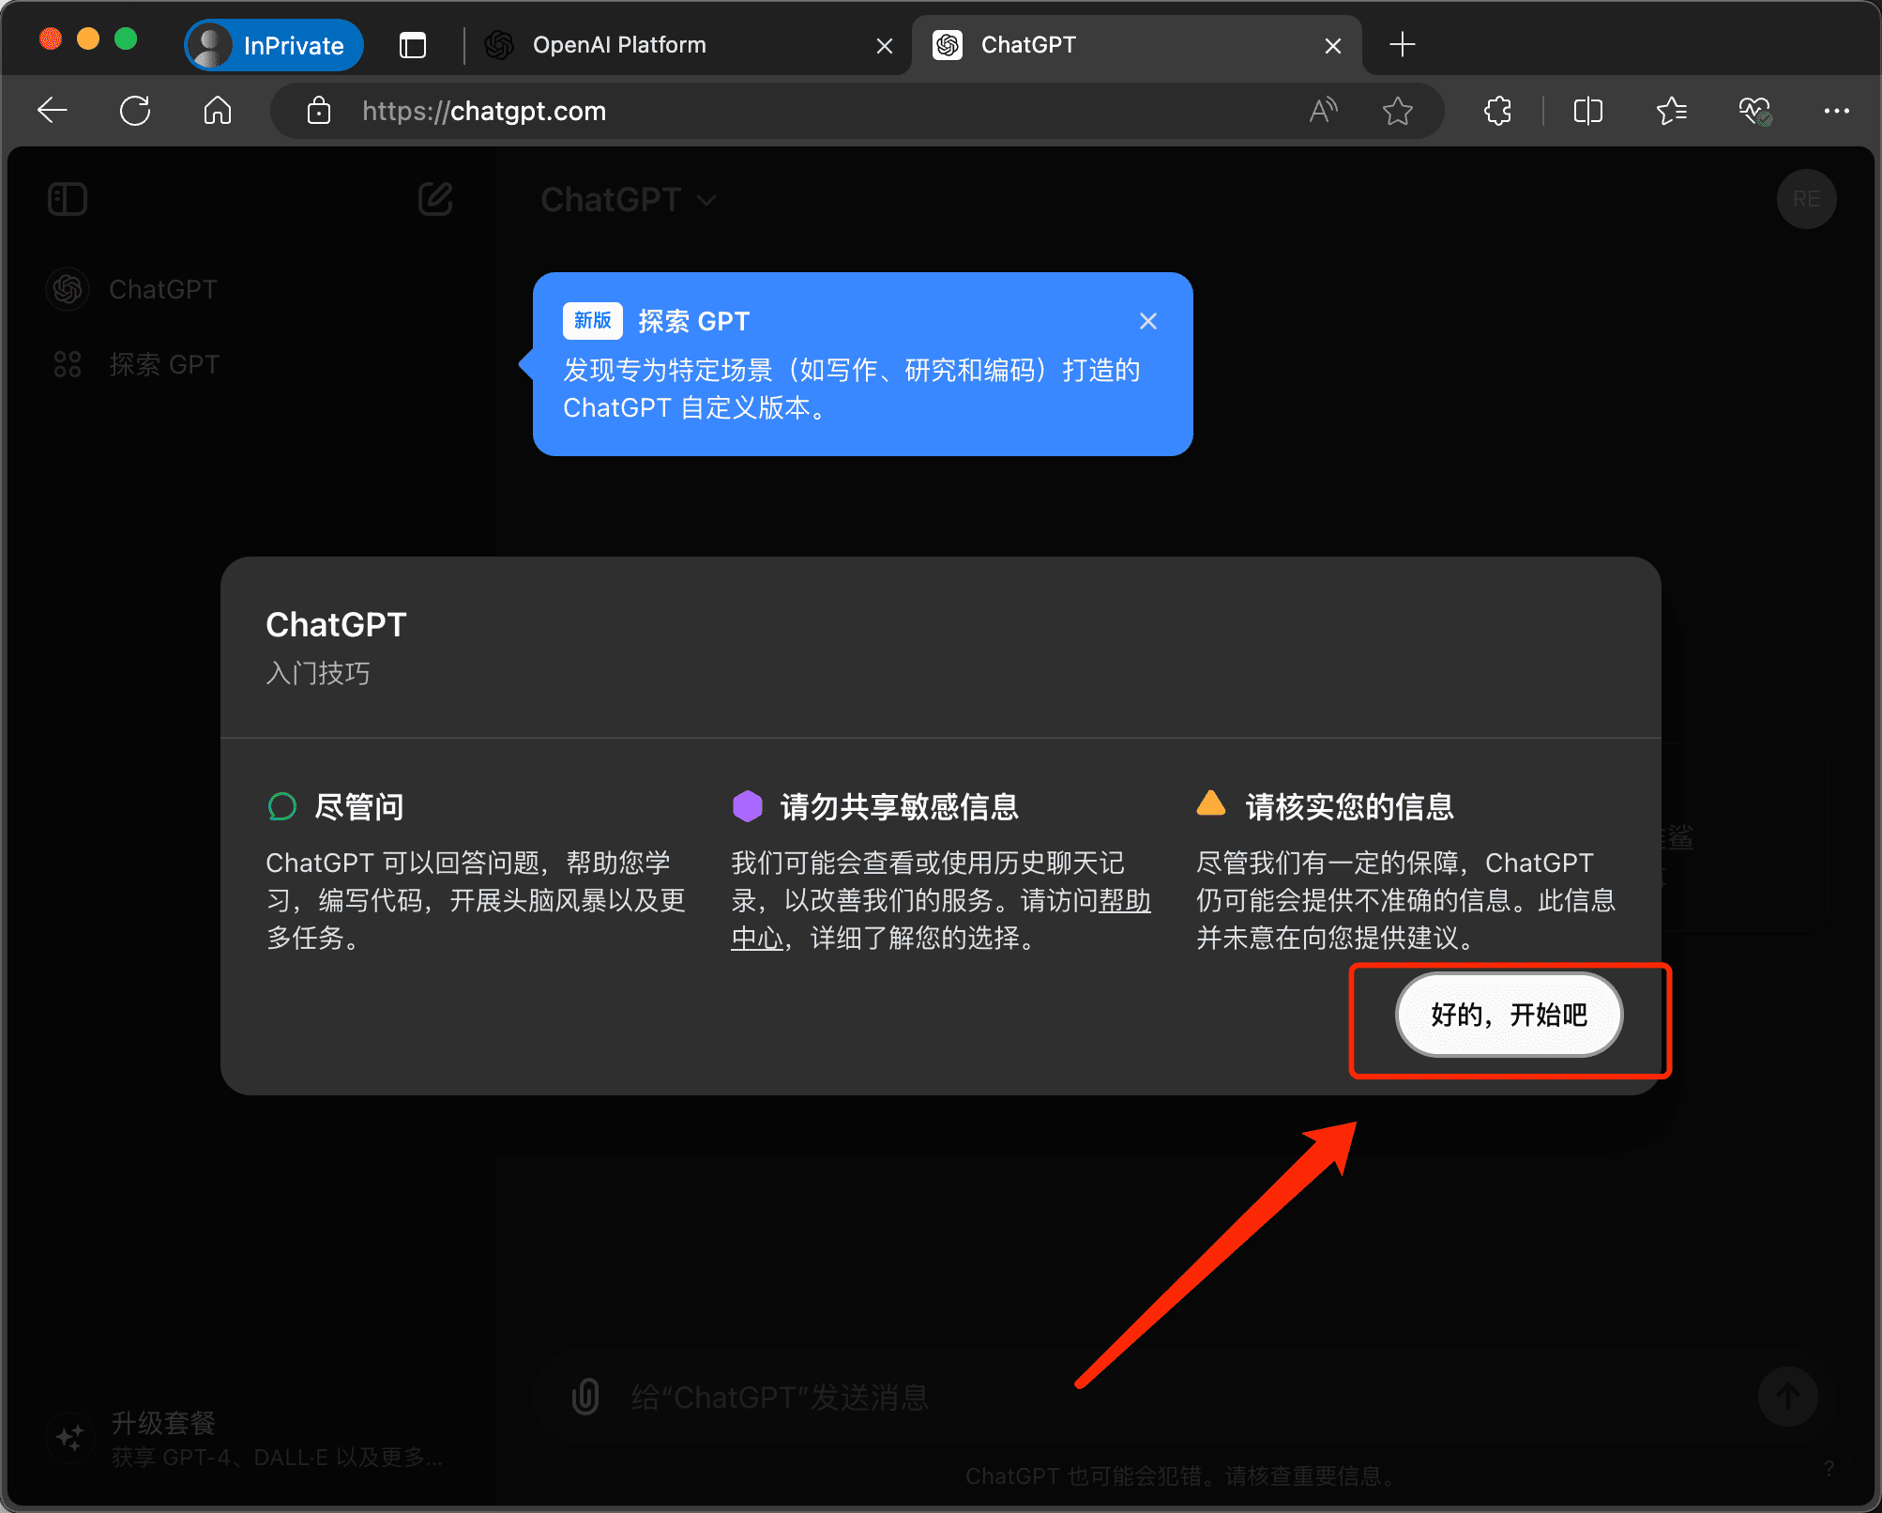
Task: Open Read aloud icon in address bar
Action: 1324,111
